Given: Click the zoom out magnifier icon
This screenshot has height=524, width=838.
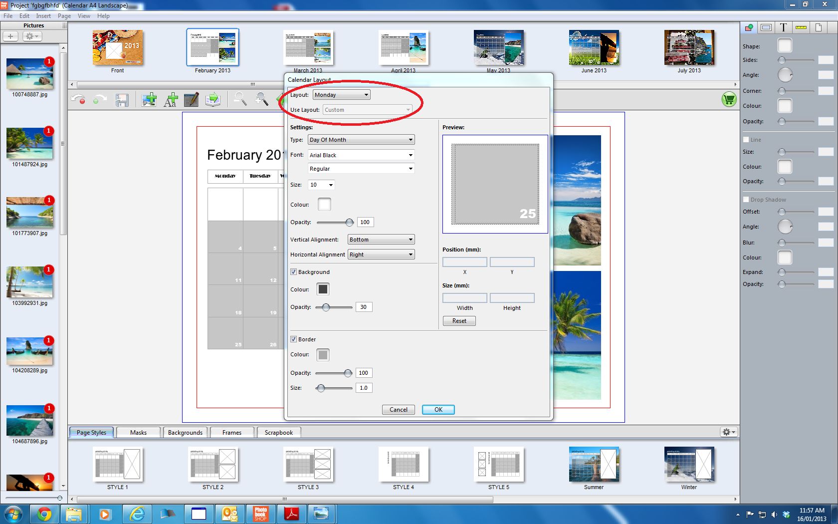Looking at the screenshot, I should [240, 99].
